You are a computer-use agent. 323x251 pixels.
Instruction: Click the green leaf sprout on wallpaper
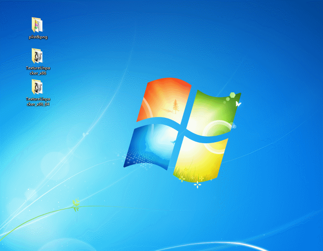click(76, 203)
